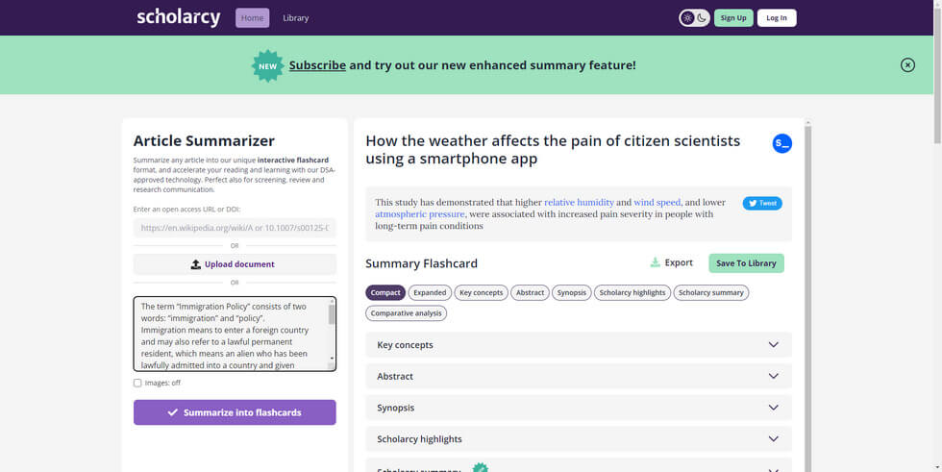Expand the Scholarcy highlights section
Viewport: 942px width, 472px height.
click(579, 439)
